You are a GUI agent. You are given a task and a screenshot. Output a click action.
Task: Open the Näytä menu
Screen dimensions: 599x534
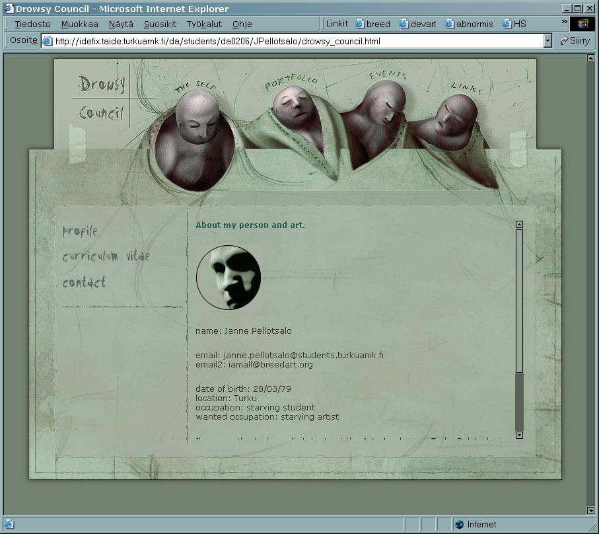[x=121, y=24]
